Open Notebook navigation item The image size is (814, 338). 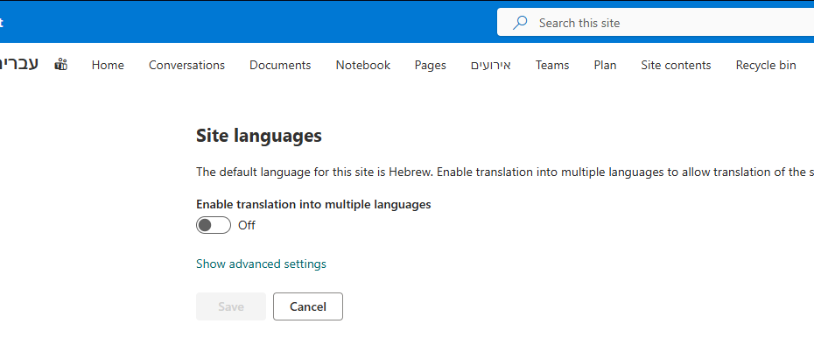363,65
